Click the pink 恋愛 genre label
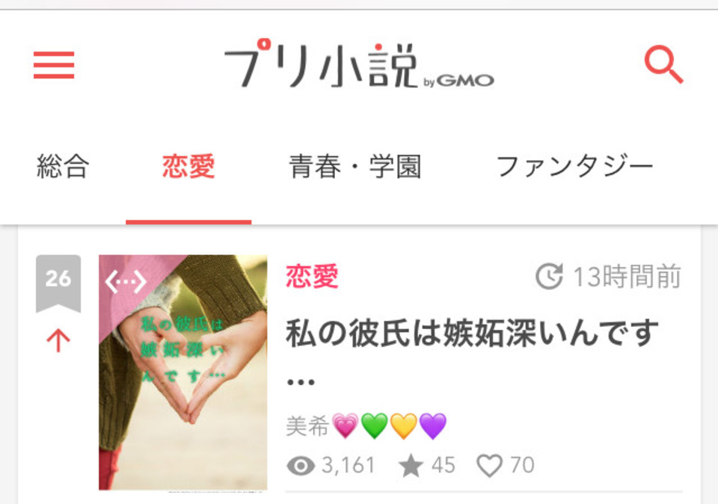This screenshot has width=718, height=504. click(x=313, y=276)
